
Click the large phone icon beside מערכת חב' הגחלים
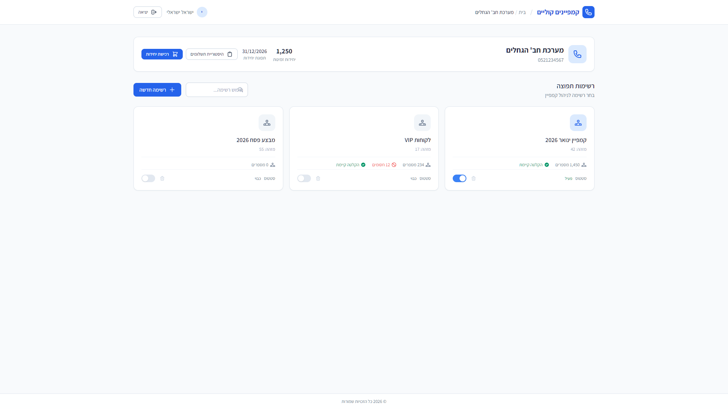point(577,54)
